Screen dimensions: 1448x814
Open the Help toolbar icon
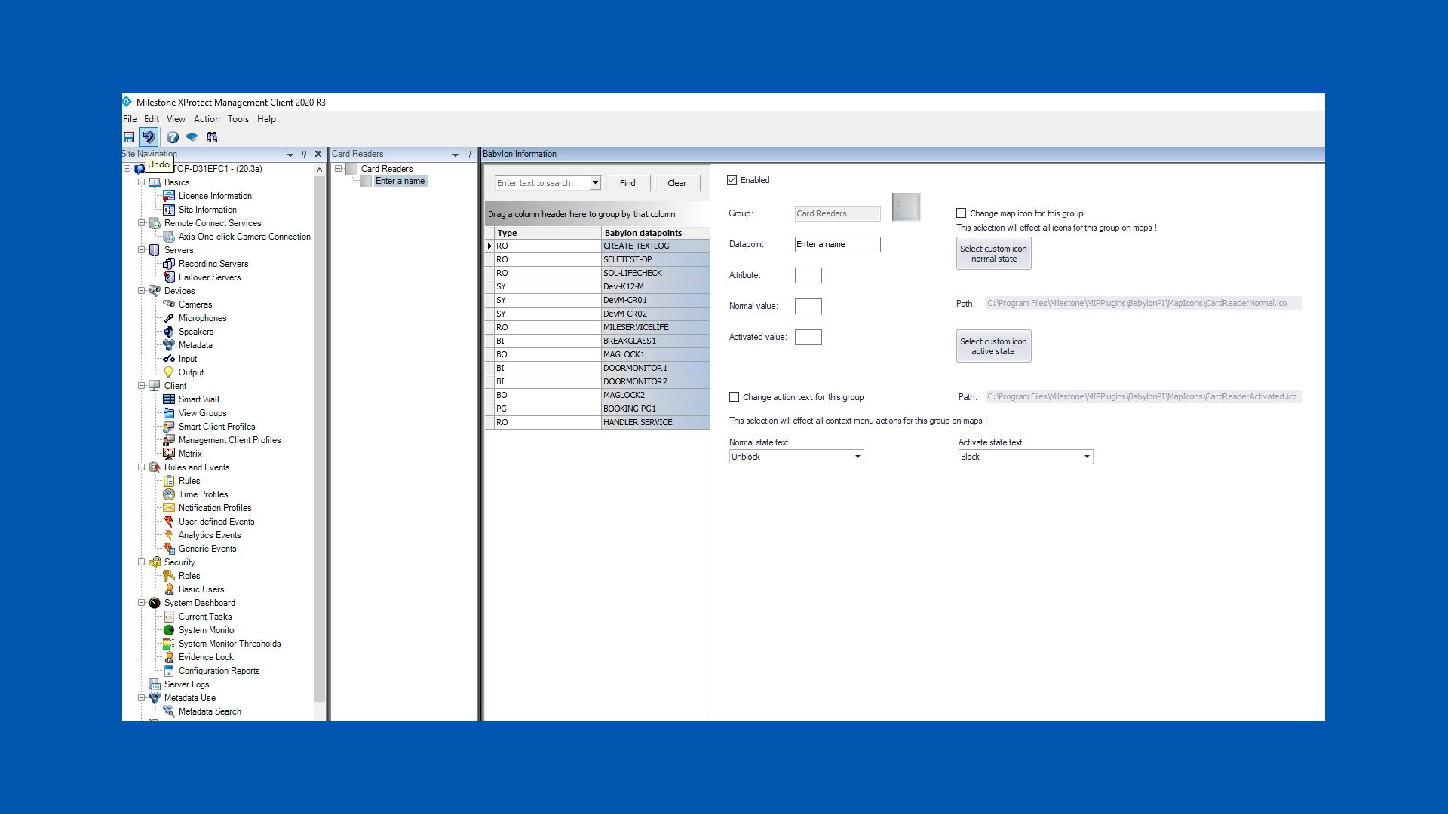[173, 137]
